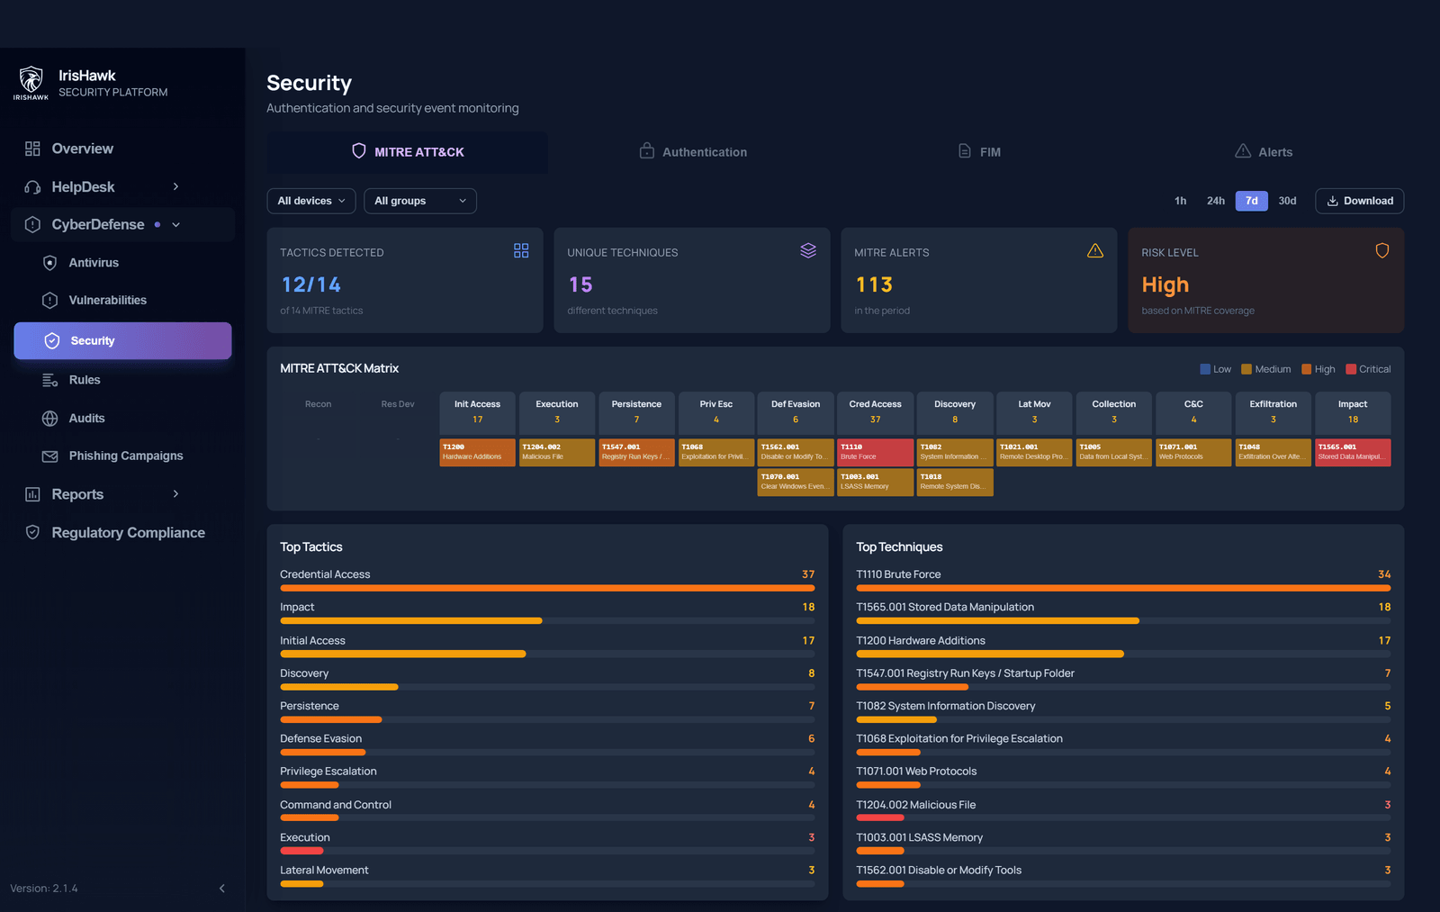Select the Cred Access column header
The width and height of the screenshot is (1440, 912).
[x=875, y=412]
